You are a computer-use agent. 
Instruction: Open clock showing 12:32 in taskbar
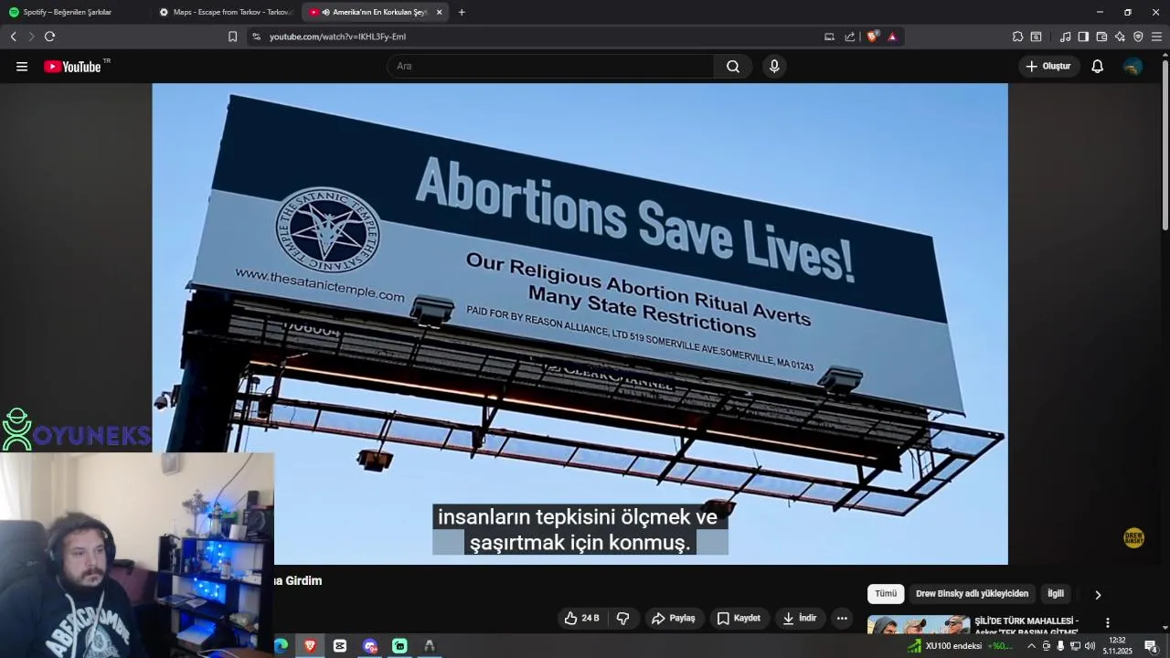point(1117,645)
